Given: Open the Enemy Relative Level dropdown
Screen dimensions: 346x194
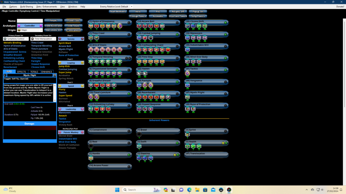Looking at the screenshot, I should 131,7.
